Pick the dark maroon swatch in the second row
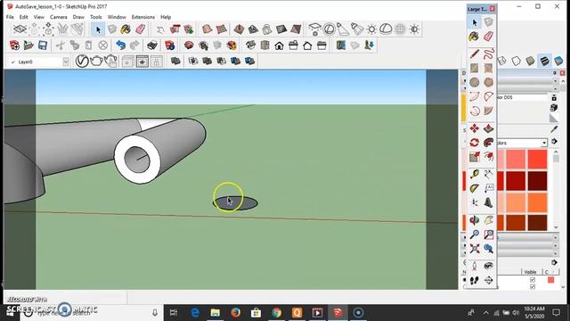This screenshot has height=321, width=570. 537,181
